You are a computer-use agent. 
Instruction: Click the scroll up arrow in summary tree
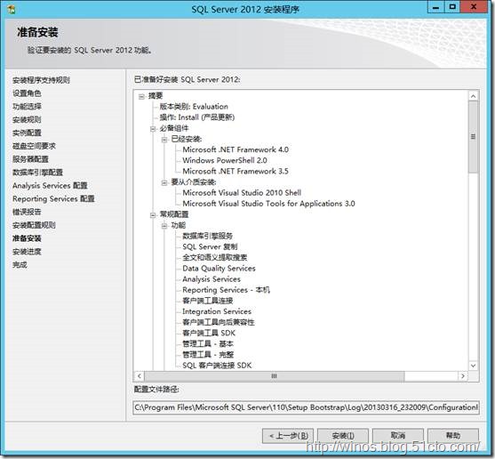473,96
